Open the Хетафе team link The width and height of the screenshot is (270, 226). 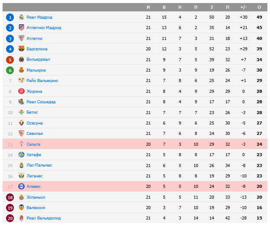point(34,155)
